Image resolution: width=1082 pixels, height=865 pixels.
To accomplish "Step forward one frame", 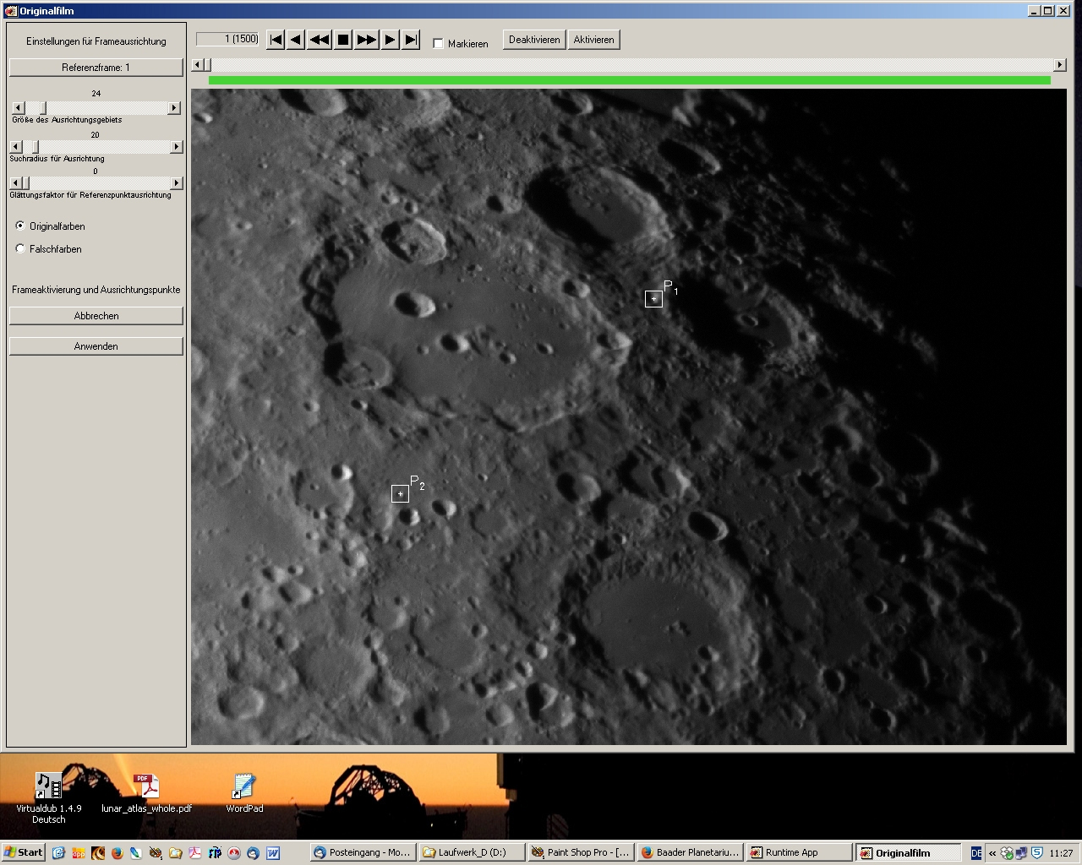I will tap(390, 40).
